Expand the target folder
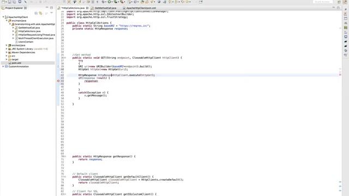349x196 pixels. pyautogui.click(x=7, y=59)
